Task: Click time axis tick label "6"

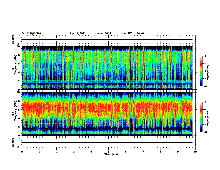Action: (126, 152)
